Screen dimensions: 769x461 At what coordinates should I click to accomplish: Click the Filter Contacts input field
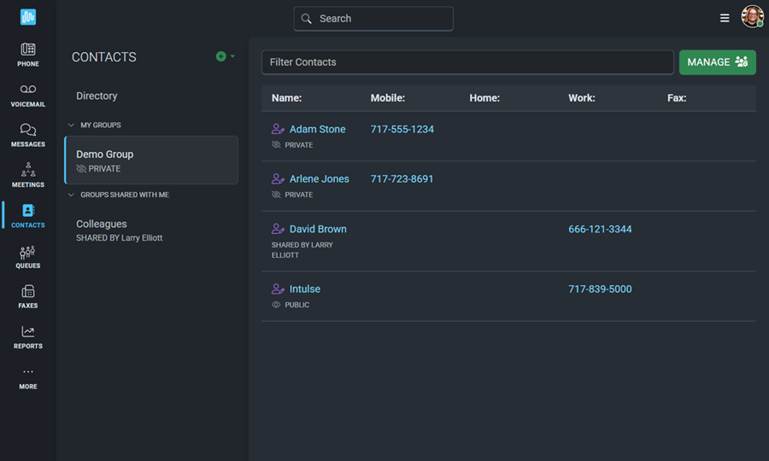point(467,62)
